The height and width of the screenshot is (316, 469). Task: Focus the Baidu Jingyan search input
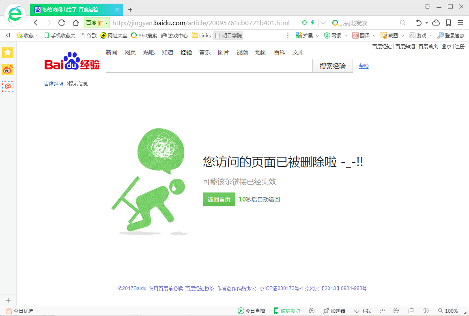coord(209,66)
